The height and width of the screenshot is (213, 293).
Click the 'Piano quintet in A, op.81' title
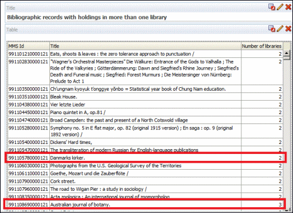click(x=146, y=112)
